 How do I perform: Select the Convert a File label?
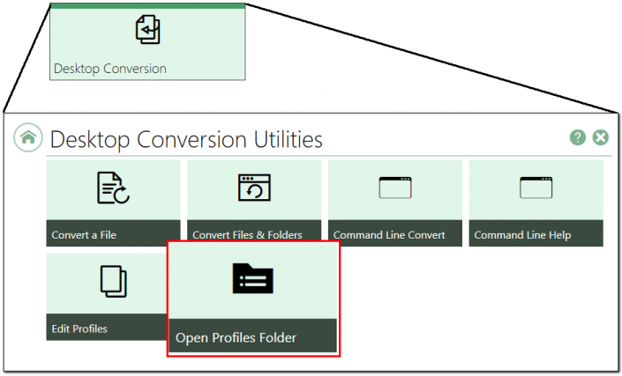[x=84, y=235]
